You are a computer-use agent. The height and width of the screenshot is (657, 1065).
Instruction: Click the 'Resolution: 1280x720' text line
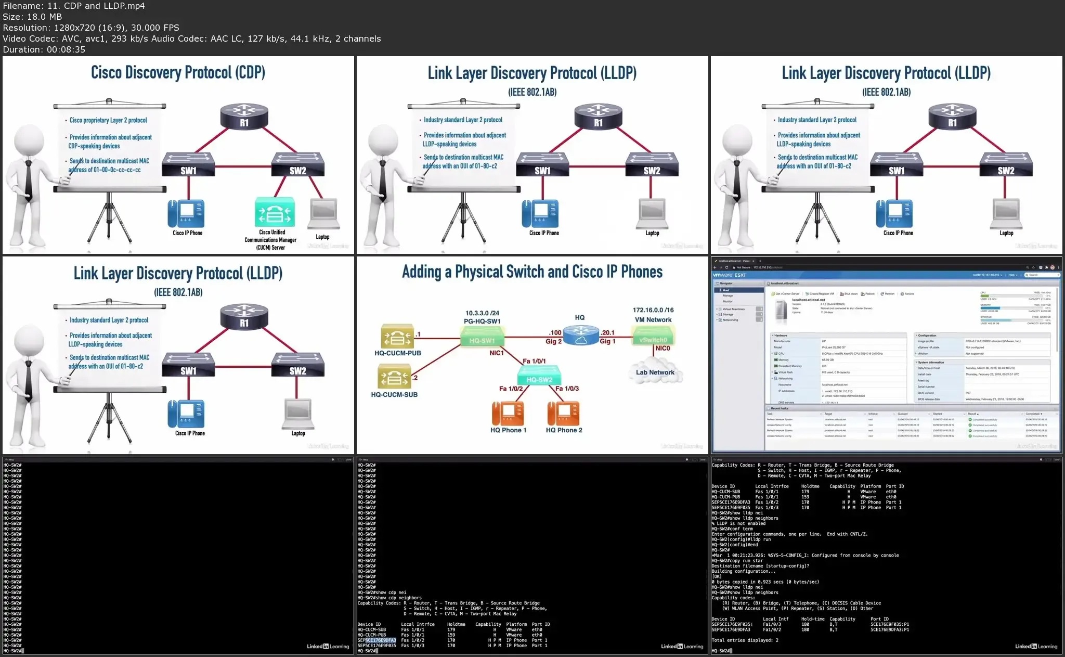[91, 28]
